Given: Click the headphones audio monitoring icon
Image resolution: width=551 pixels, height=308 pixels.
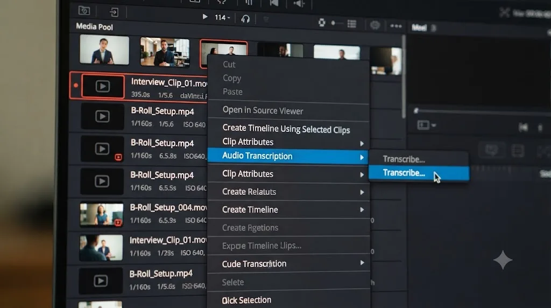Looking at the screenshot, I should [245, 18].
